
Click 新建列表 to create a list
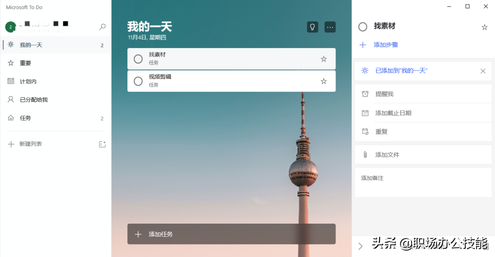click(x=31, y=144)
